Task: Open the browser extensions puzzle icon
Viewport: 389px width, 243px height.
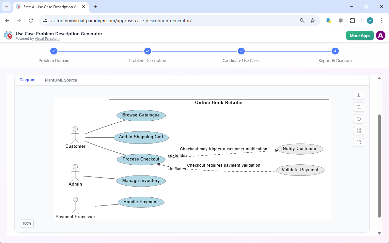Action: (x=353, y=20)
